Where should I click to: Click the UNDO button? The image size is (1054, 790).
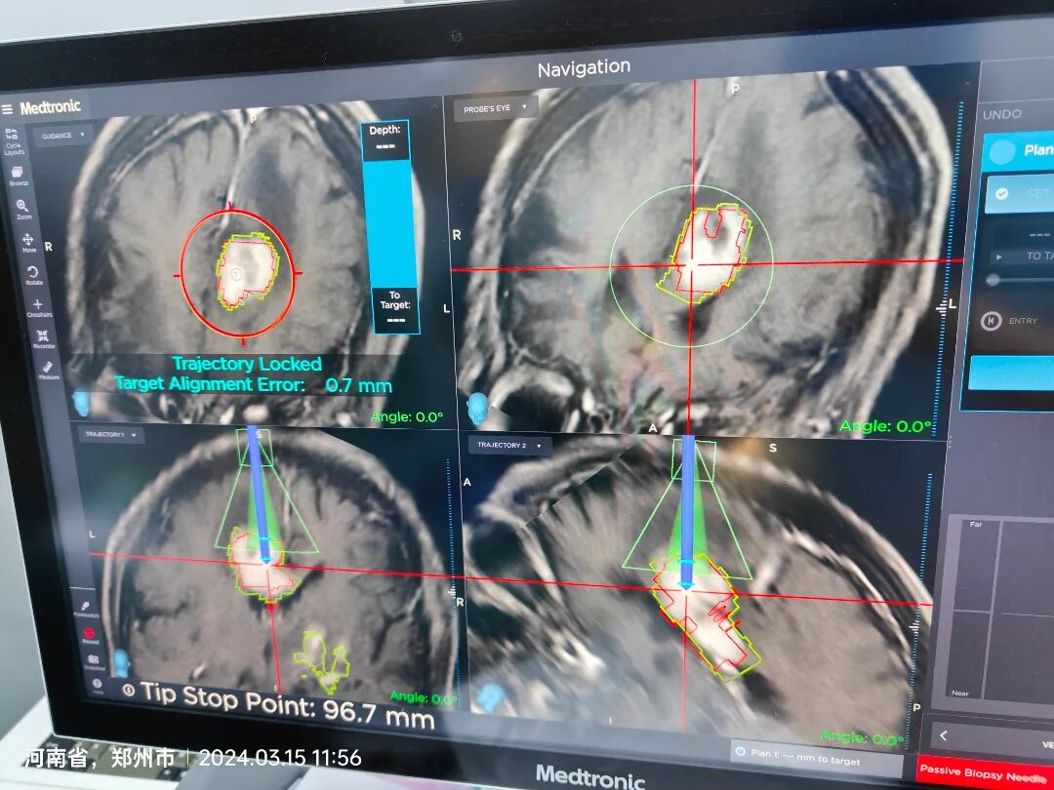click(x=1001, y=114)
